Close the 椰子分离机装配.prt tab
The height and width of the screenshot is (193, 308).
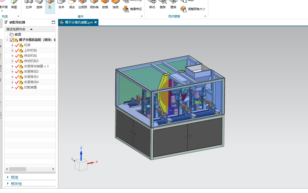(x=96, y=22)
